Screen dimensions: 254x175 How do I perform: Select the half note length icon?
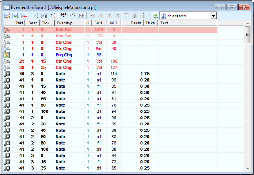(x=101, y=16)
